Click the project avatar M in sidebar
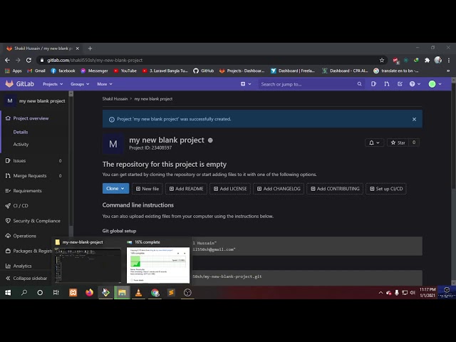The height and width of the screenshot is (342, 456). click(x=10, y=101)
